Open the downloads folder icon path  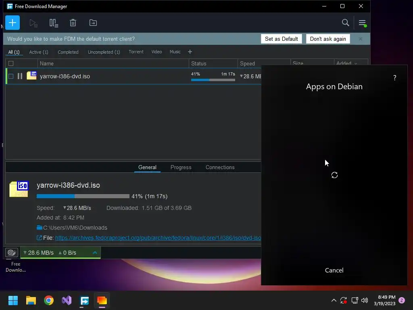[x=40, y=228]
